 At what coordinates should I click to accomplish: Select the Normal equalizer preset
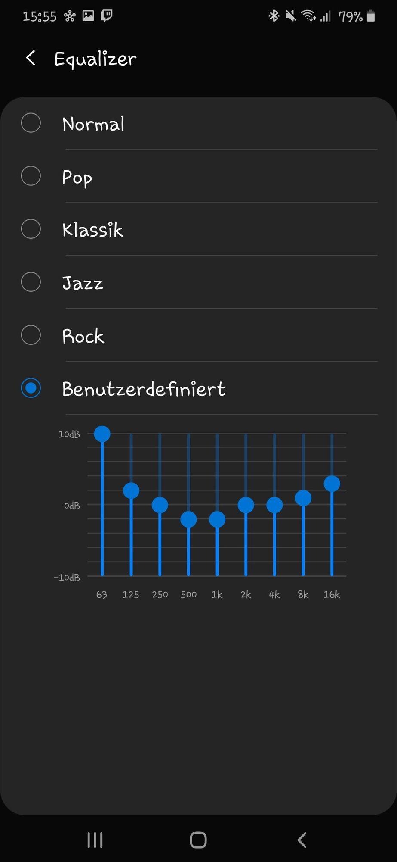click(31, 123)
